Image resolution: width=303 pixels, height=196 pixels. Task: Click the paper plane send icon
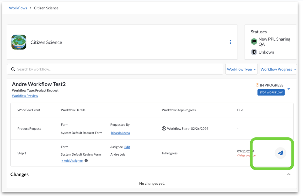point(281,153)
